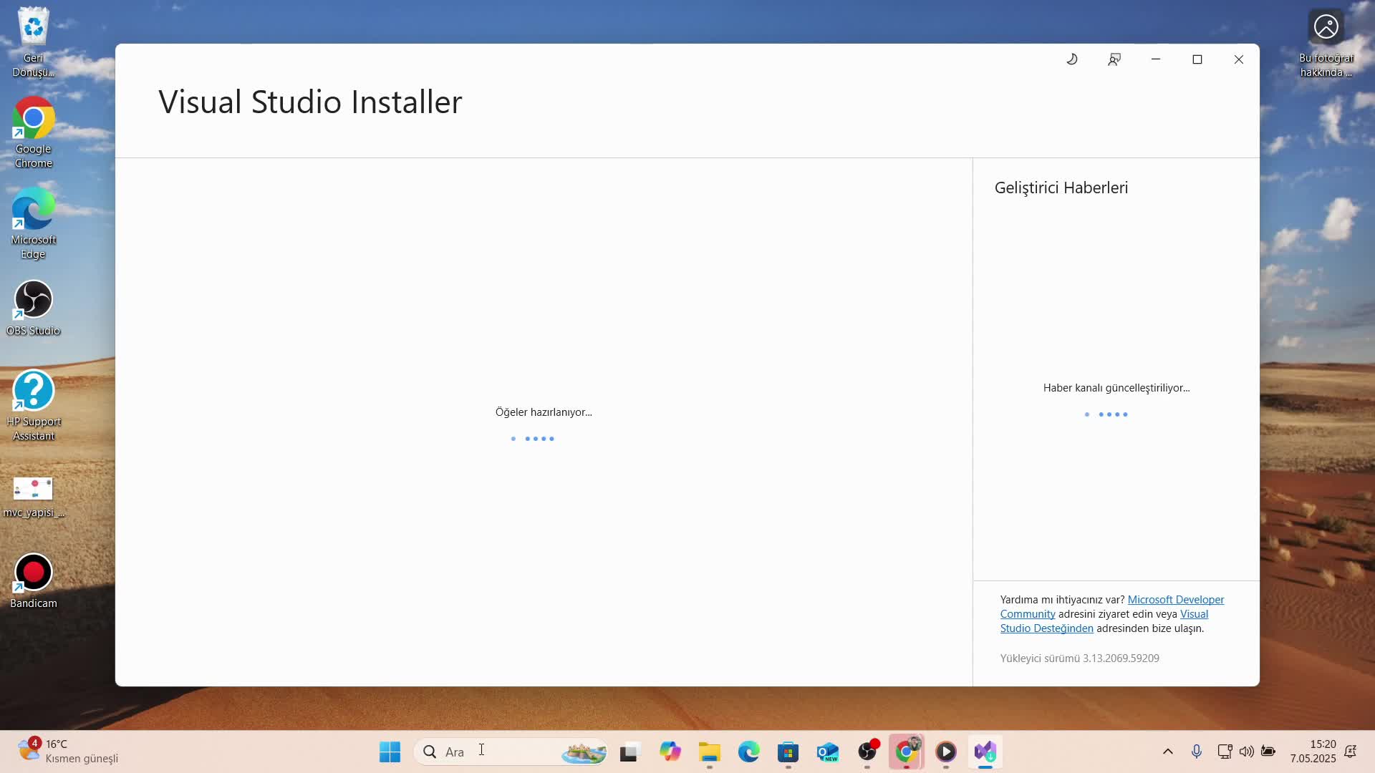Open the notifications bell icon
This screenshot has width=1375, height=773.
(1351, 752)
